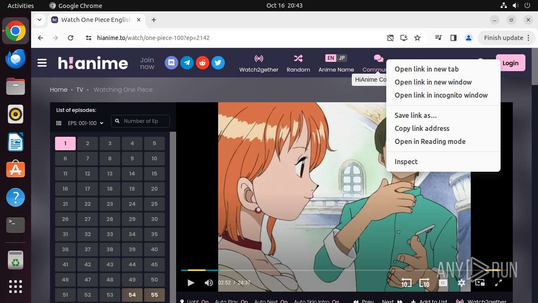The width and height of the screenshot is (538, 303).
Task: Open TV breadcrumb link
Action: coord(79,90)
